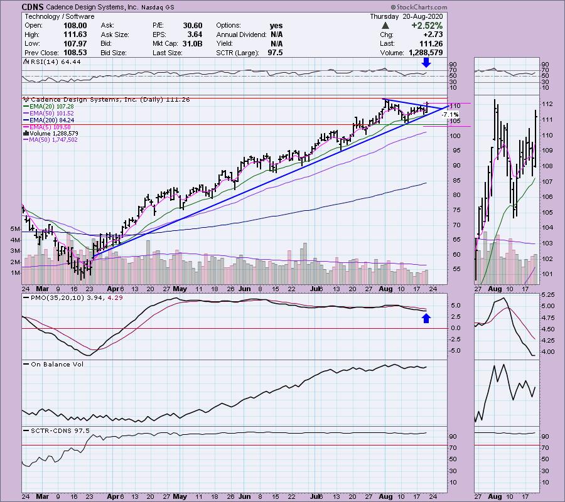Click the CDNS ticker symbol in the header

click(33, 7)
